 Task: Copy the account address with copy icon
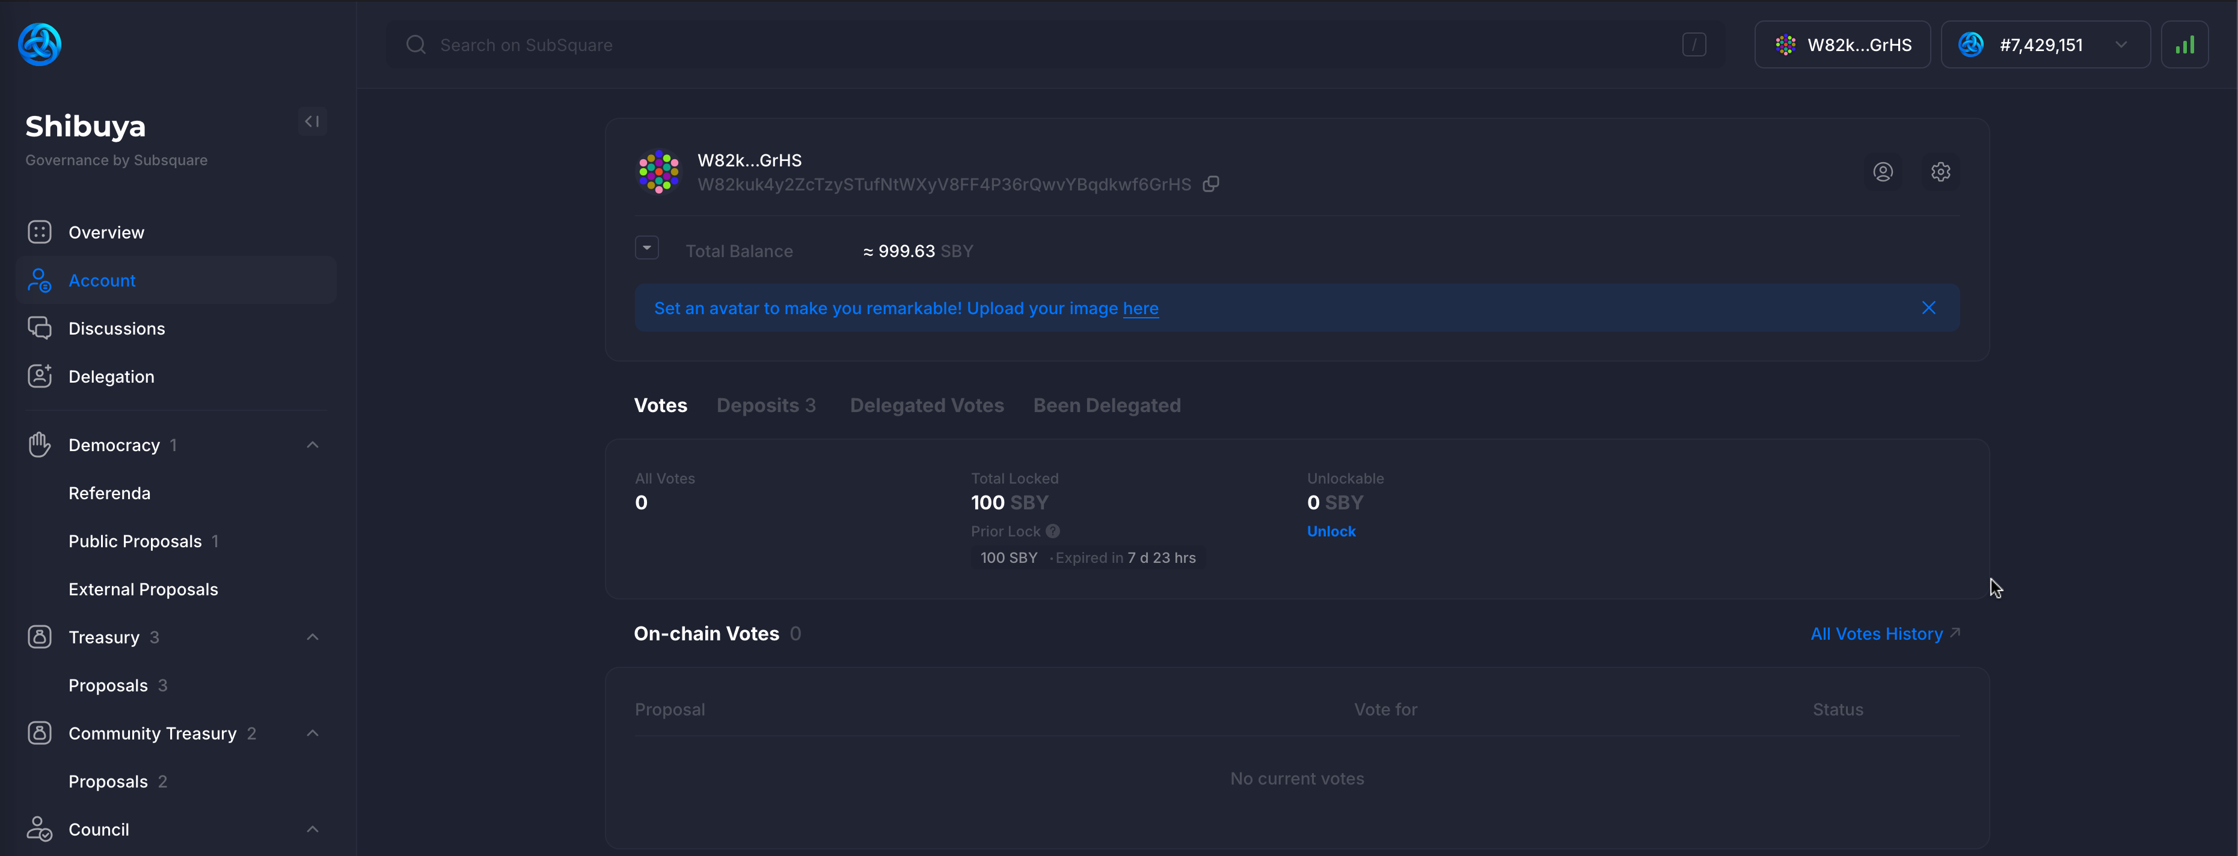click(1210, 184)
